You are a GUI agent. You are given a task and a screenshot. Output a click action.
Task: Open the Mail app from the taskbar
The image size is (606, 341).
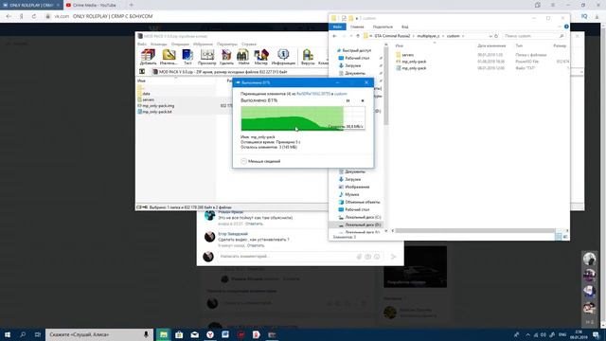click(195, 334)
